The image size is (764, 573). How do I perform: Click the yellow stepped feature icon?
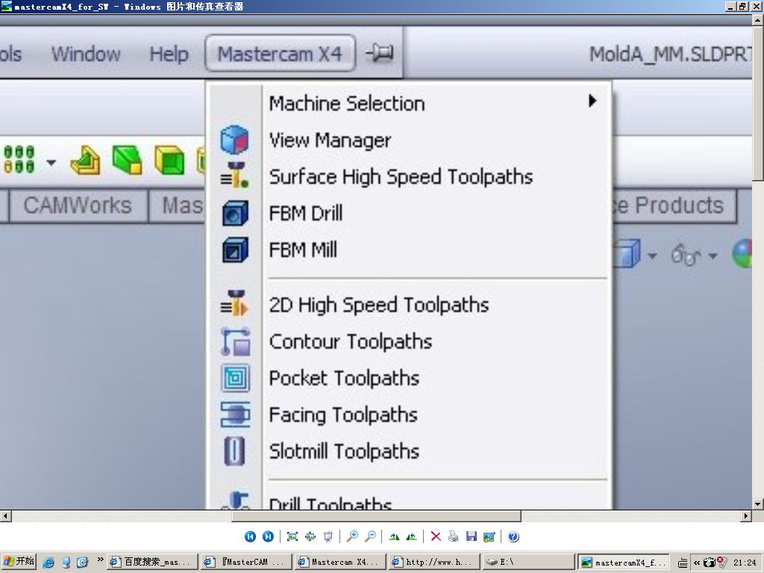[x=85, y=160]
